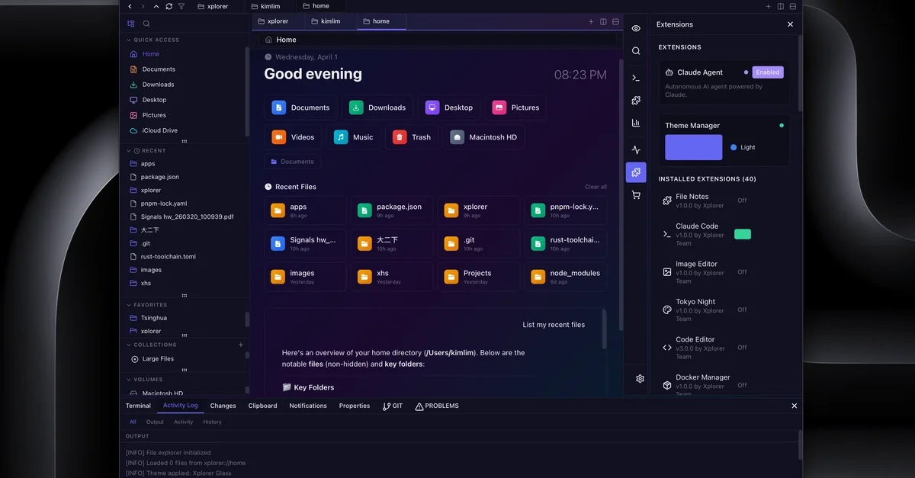Open the GIT tab in bottom panel
The height and width of the screenshot is (478, 915).
click(x=393, y=406)
